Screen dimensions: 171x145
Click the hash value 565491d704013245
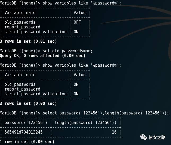(x=23, y=132)
